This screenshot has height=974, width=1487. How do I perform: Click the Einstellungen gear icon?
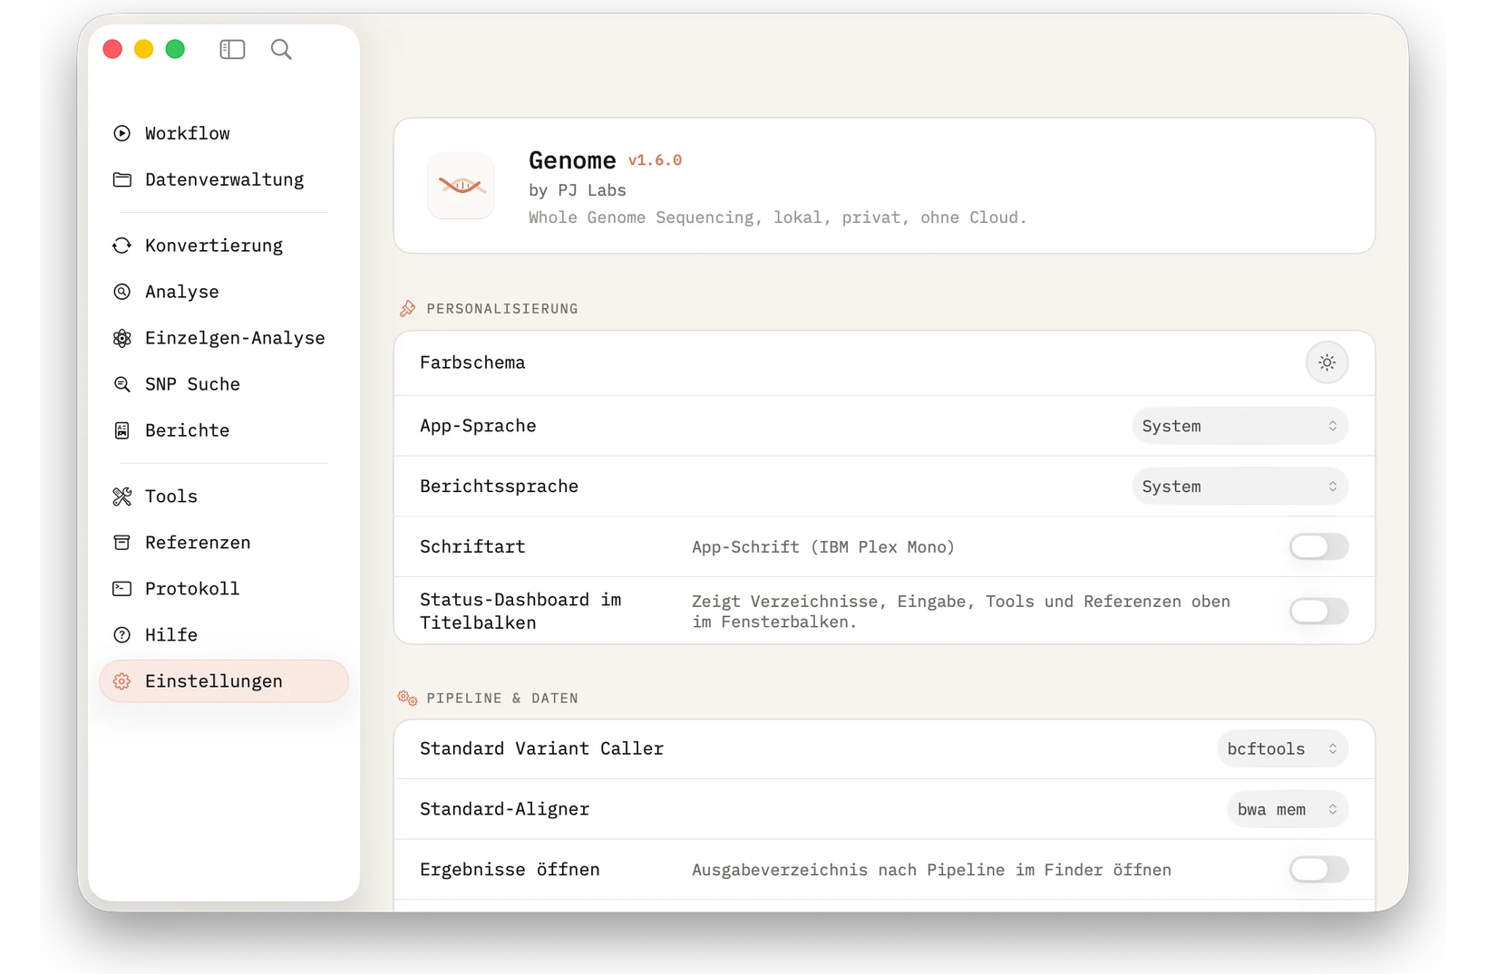coord(121,681)
